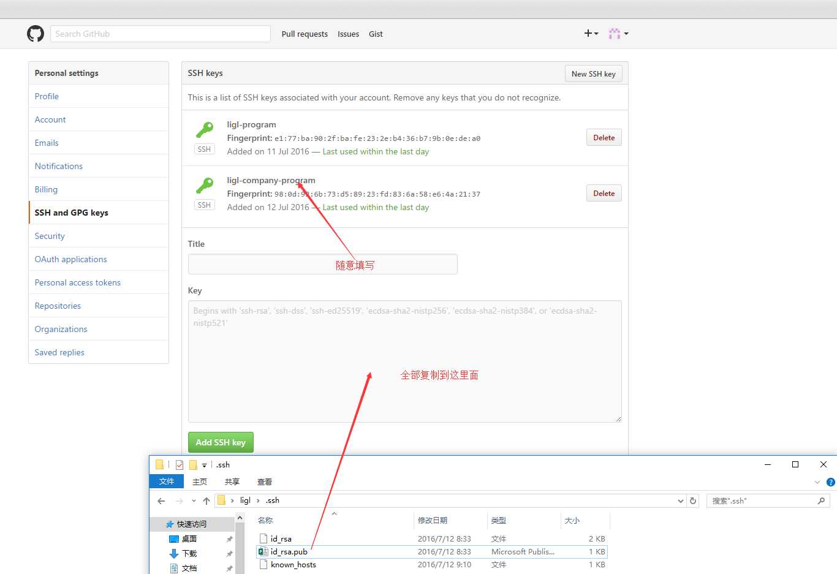Viewport: 837px width, 574px height.
Task: Open Pull requests page
Action: pos(305,34)
